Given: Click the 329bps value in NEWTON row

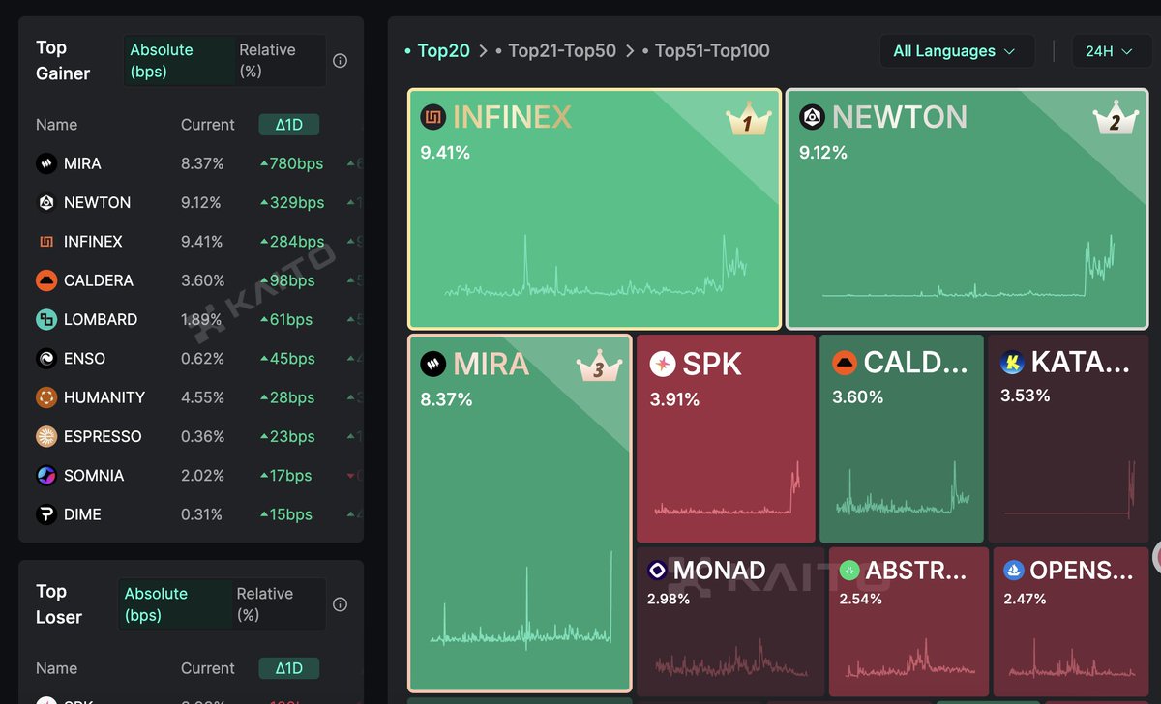Looking at the screenshot, I should pos(291,202).
